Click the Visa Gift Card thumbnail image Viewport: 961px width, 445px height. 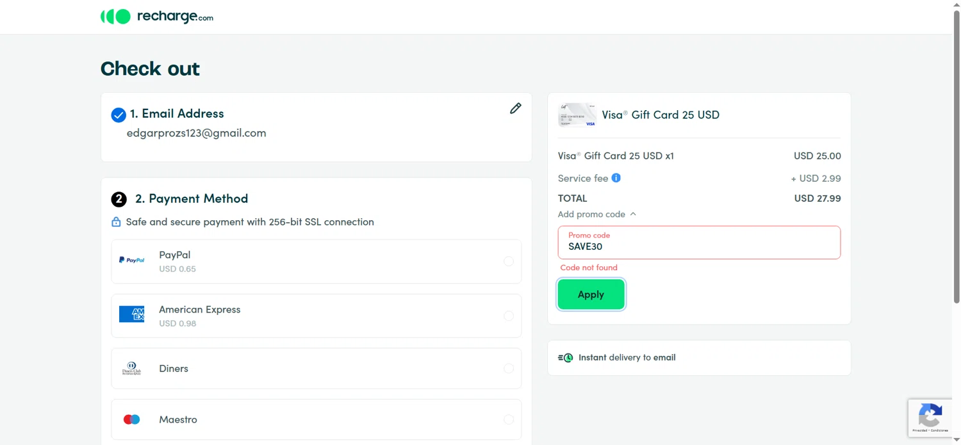tap(577, 115)
